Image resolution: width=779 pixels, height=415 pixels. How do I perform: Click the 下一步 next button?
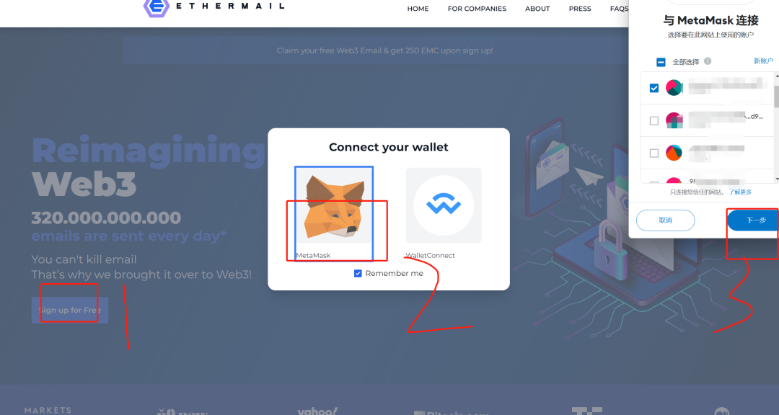point(753,220)
